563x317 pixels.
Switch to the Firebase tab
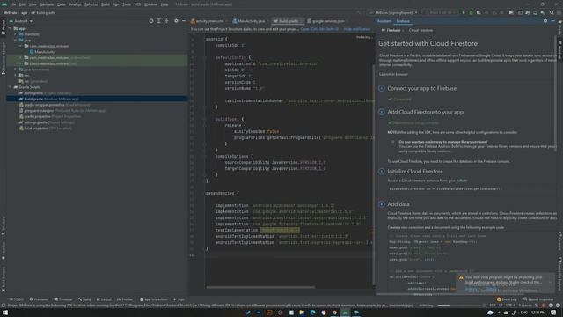tap(403, 21)
